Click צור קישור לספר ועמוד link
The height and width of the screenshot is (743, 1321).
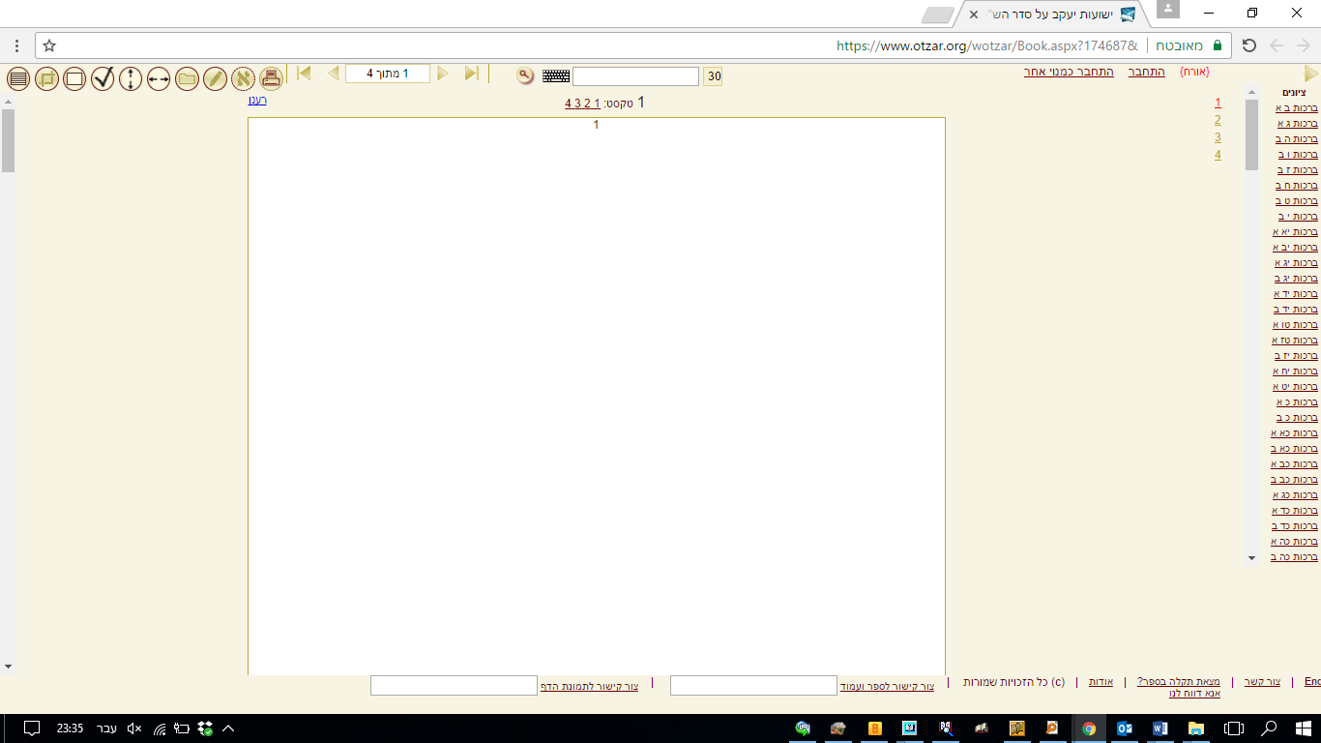887,686
